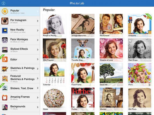Viewport: 154px width, 115px height.
Task: Pick the Wanted poster effect
Action: (111, 99)
